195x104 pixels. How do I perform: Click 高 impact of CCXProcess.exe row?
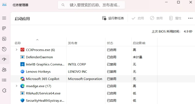click(x=134, y=50)
